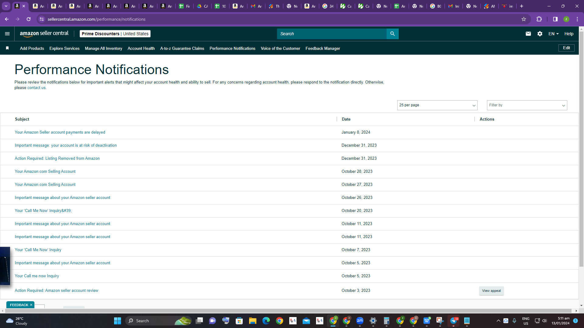Expand the EN language selector
584x328 pixels.
point(554,34)
